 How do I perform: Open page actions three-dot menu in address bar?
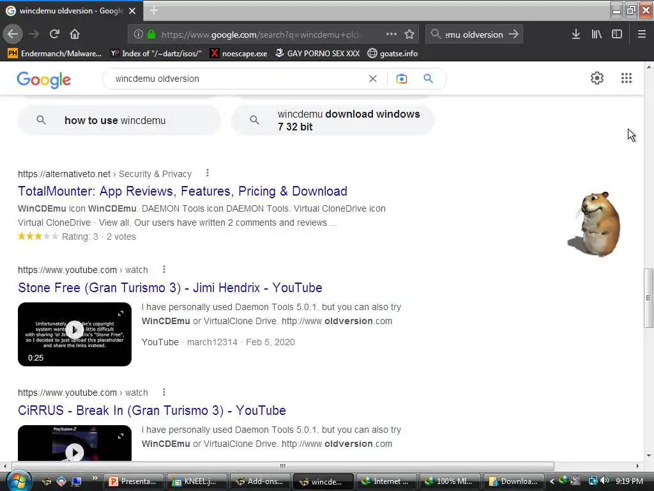coord(392,34)
